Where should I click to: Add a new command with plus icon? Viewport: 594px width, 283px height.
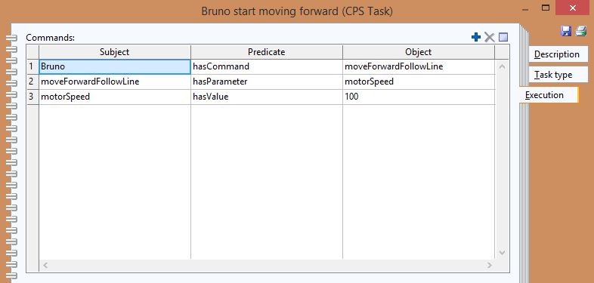pos(476,37)
